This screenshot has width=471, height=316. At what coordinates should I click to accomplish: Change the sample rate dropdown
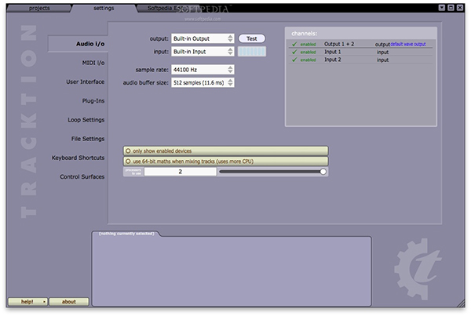203,70
